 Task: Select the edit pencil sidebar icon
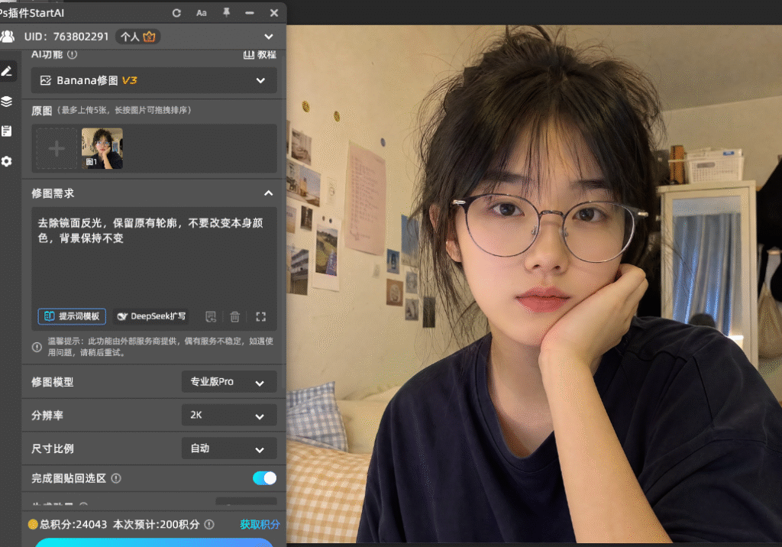tap(7, 71)
